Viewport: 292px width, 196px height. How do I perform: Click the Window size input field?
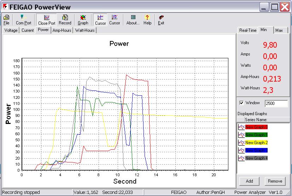click(x=276, y=104)
